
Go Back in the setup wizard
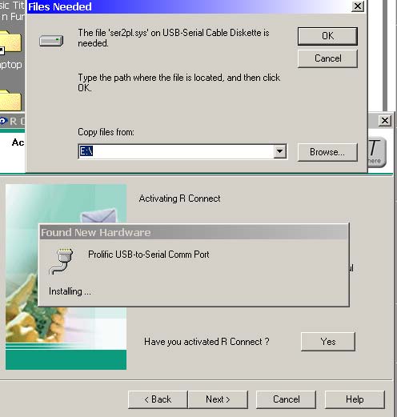point(158,399)
